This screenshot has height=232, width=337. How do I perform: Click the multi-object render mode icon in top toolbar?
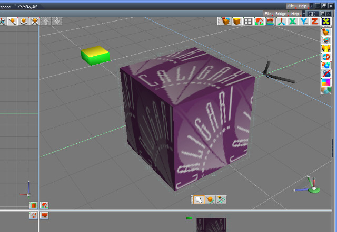226,21
